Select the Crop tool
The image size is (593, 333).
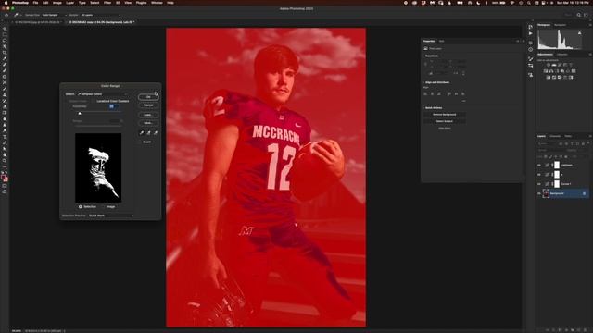pos(5,53)
